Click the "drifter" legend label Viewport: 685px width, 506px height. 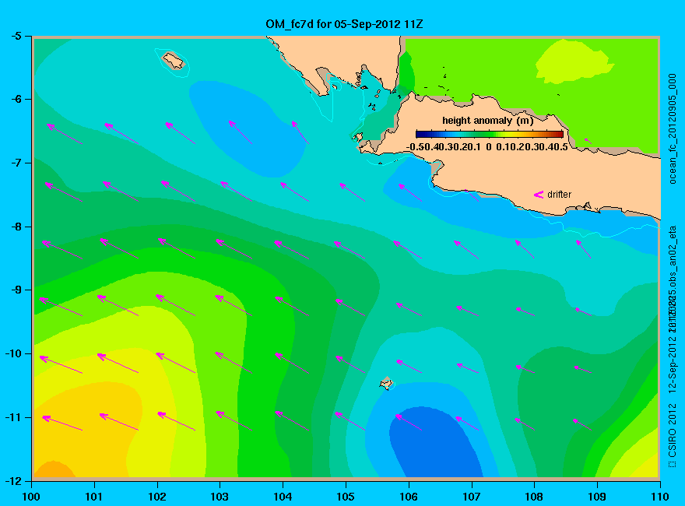[x=559, y=195]
